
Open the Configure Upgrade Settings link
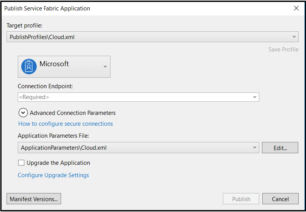click(53, 175)
